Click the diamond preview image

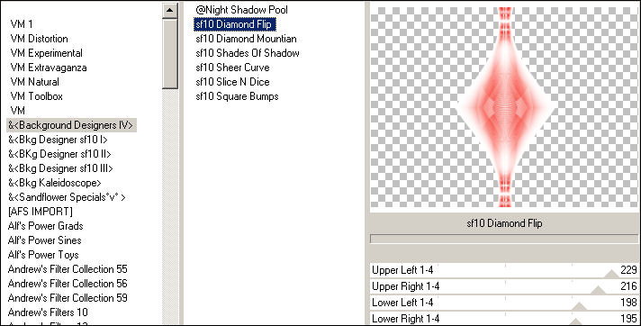point(505,107)
